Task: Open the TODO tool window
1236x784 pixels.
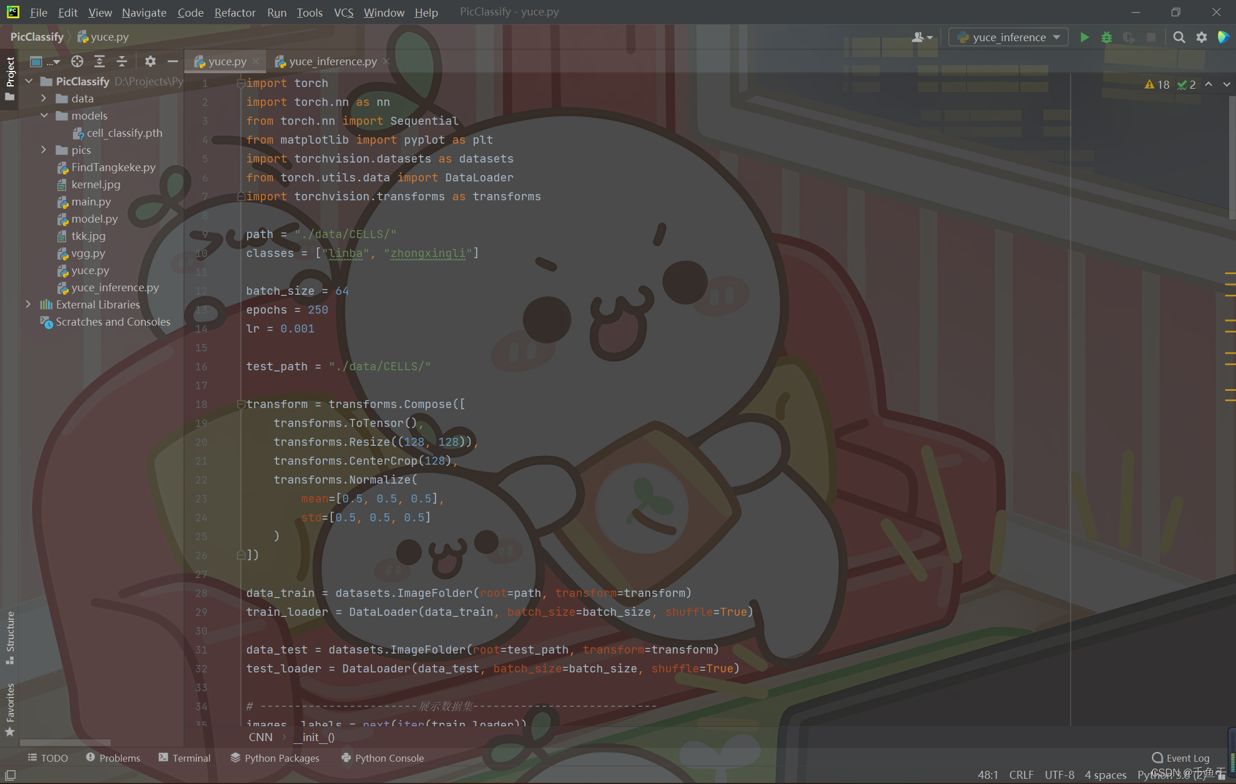Action: (48, 758)
